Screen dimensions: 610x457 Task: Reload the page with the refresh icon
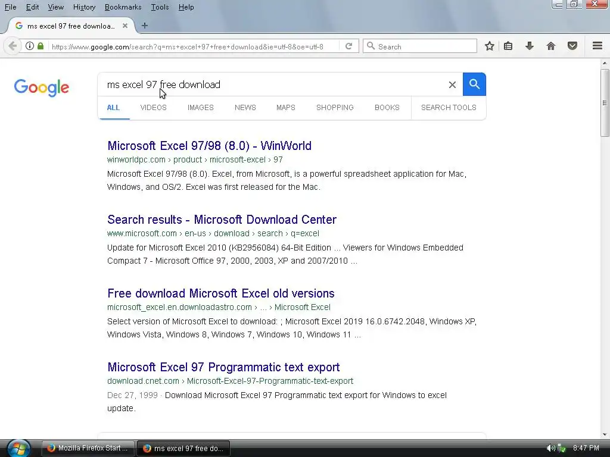tap(348, 46)
